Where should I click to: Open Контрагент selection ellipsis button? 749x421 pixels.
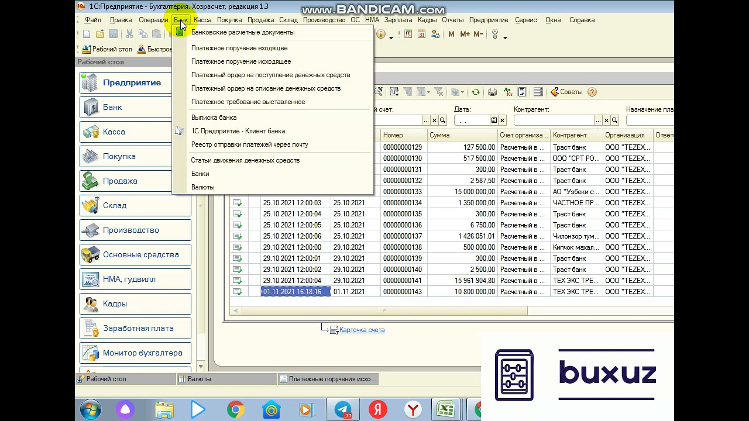598,120
